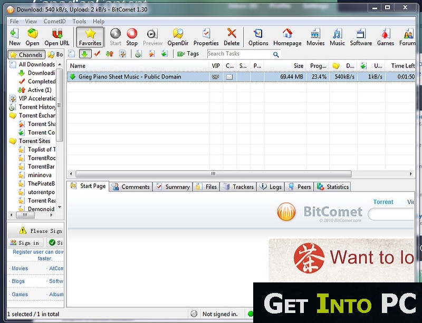Open the CometID menu
Screen dimensions: 422x323
(54, 21)
